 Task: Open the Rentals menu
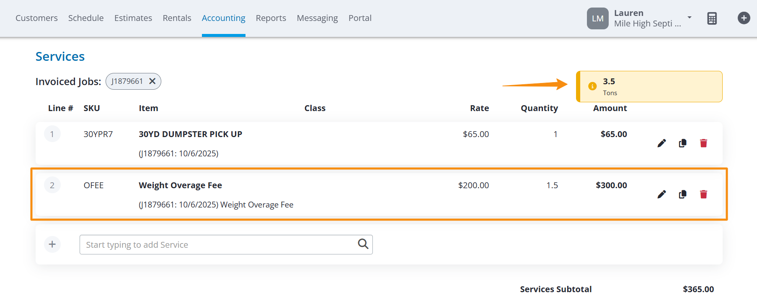click(x=177, y=18)
